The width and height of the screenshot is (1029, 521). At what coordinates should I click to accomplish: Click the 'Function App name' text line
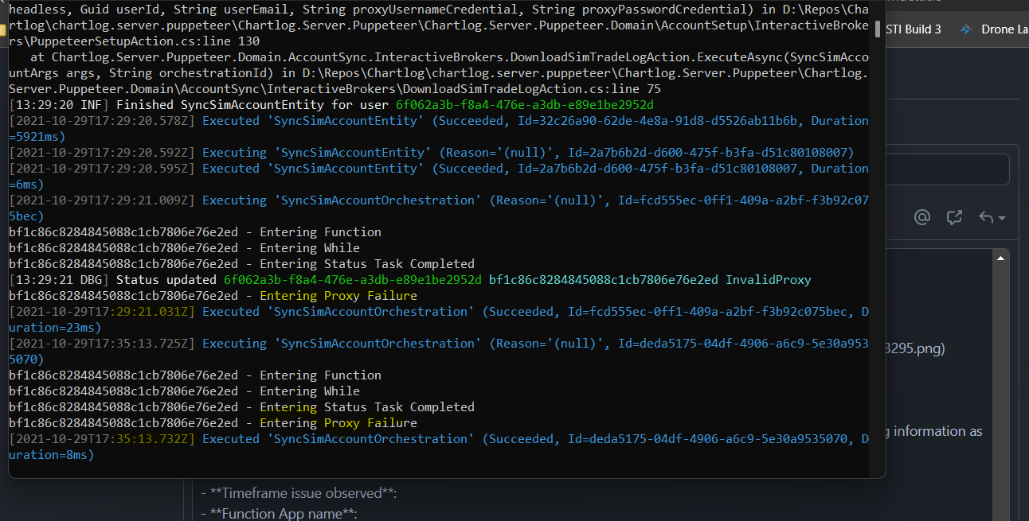[x=280, y=513]
